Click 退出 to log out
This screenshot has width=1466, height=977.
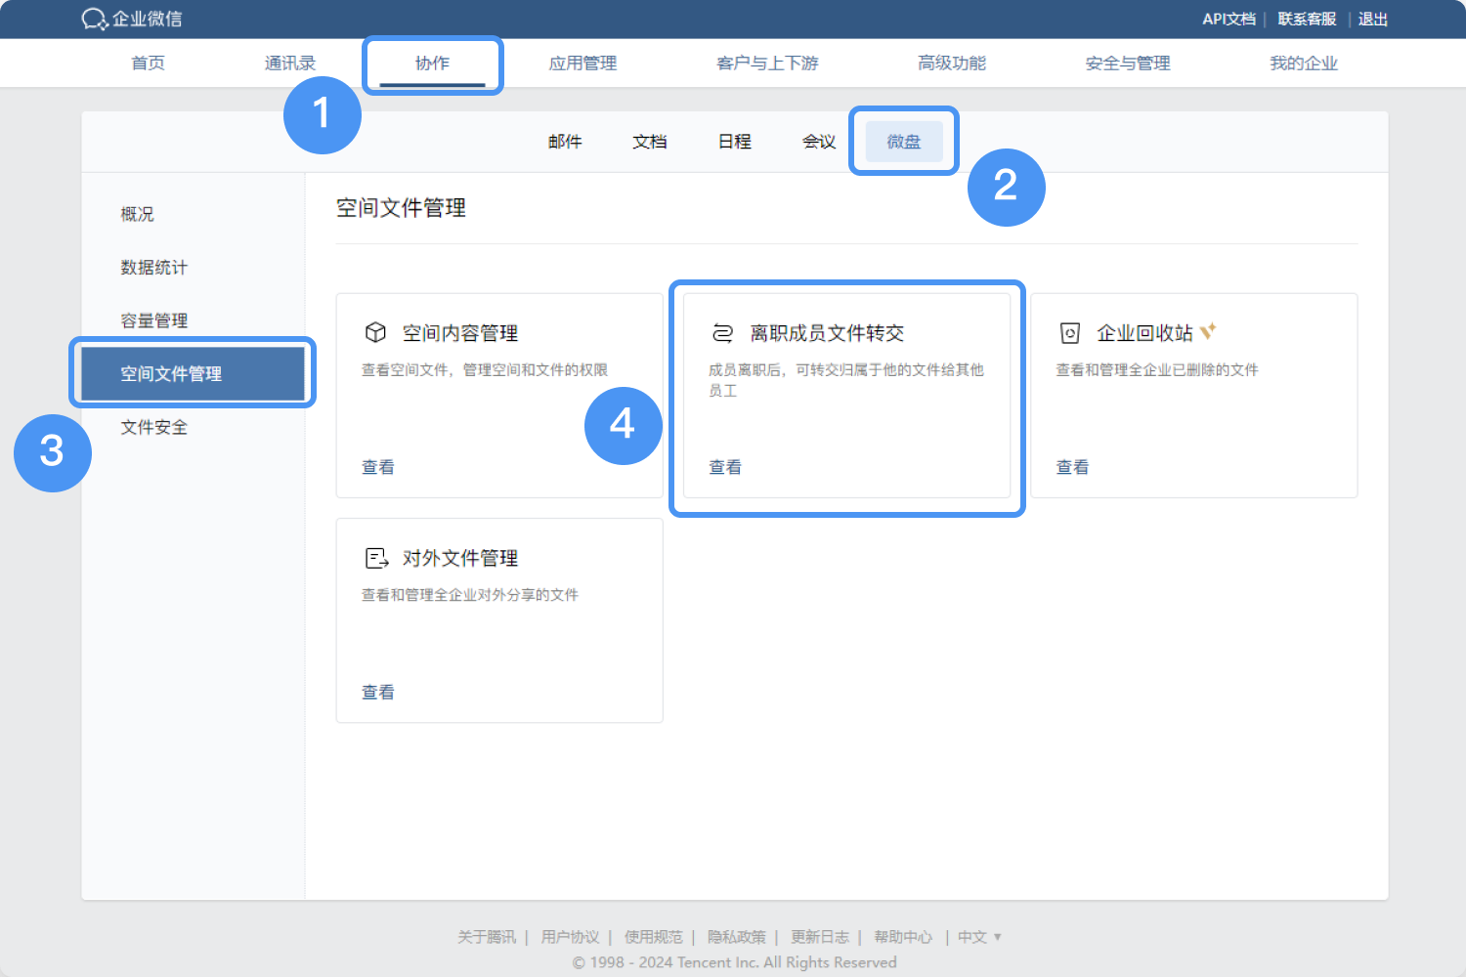pos(1372,19)
